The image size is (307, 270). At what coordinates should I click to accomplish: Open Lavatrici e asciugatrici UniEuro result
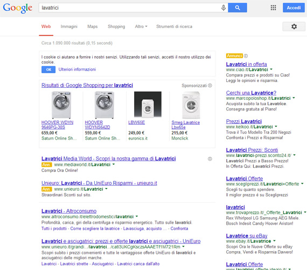pyautogui.click(x=121, y=241)
